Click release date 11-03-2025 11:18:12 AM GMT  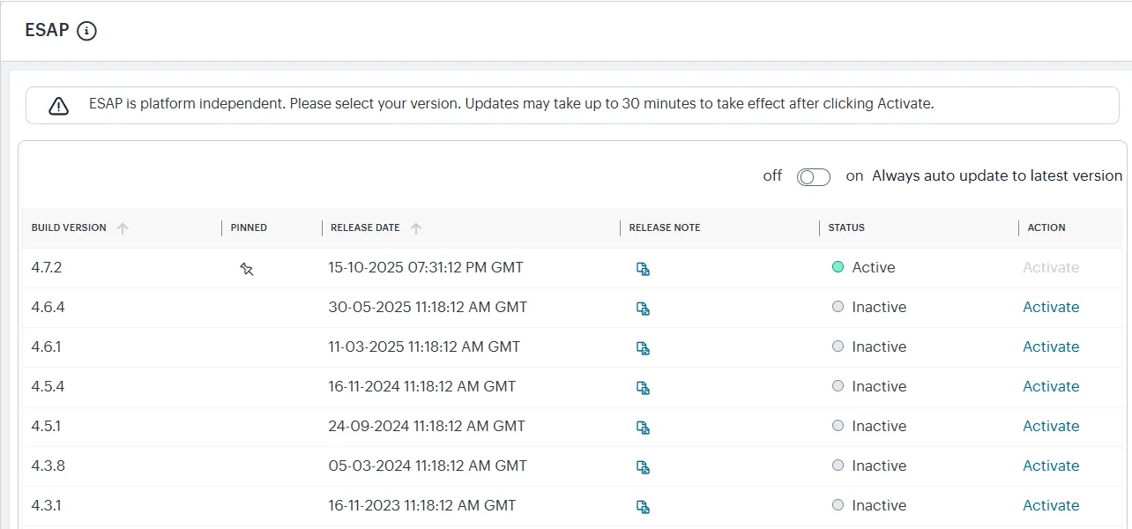tap(424, 346)
